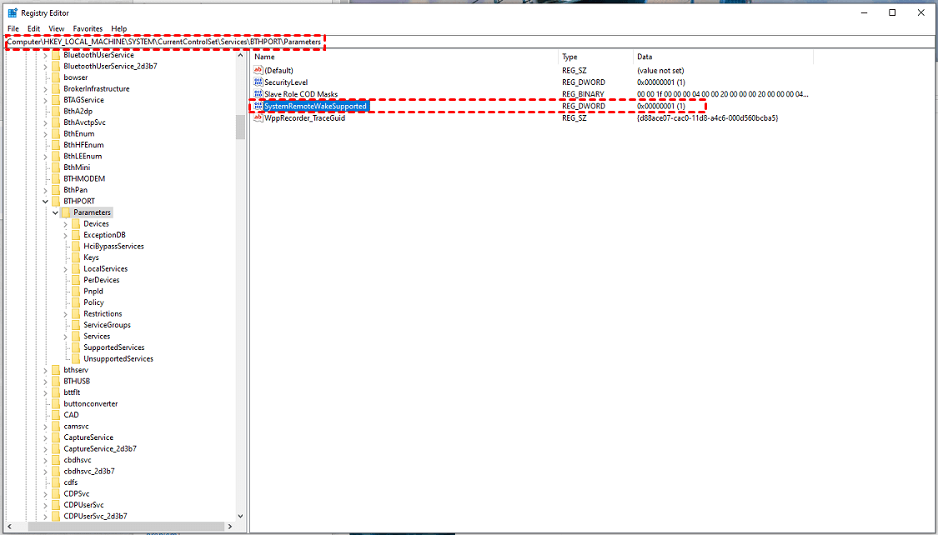Click the WppRecorder_TraceGuid GUID data value
The image size is (938, 535).
(707, 117)
